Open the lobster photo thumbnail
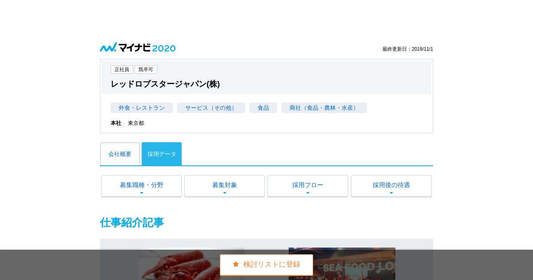This screenshot has width=533, height=280. coord(191,264)
